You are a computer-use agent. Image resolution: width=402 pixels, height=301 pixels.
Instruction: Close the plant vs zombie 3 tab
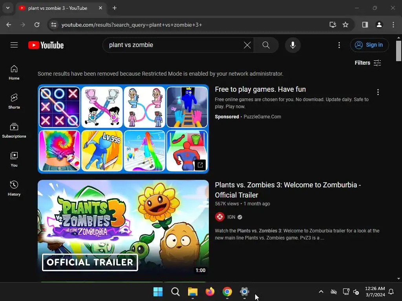(x=100, y=8)
